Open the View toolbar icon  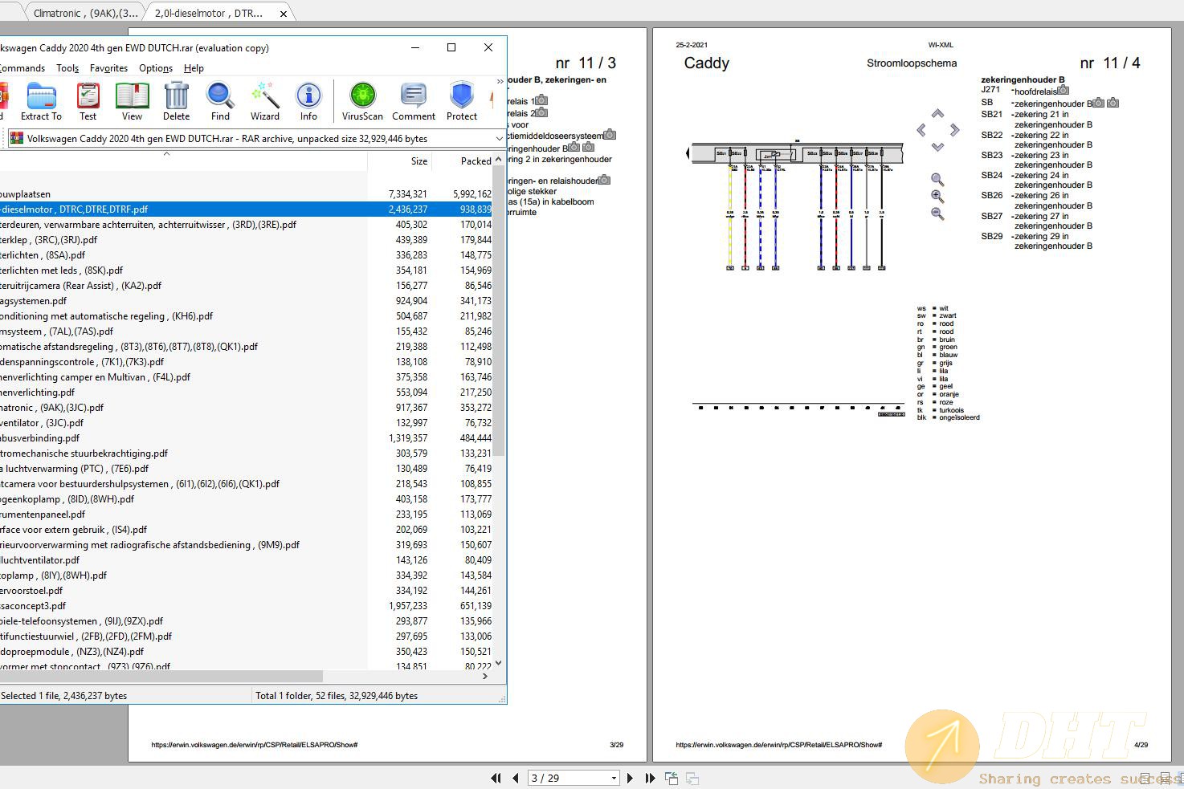[x=132, y=102]
